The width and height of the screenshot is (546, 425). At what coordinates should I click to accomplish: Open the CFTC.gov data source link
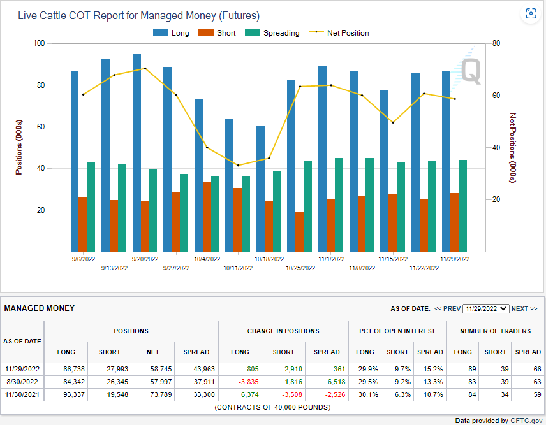(x=526, y=421)
